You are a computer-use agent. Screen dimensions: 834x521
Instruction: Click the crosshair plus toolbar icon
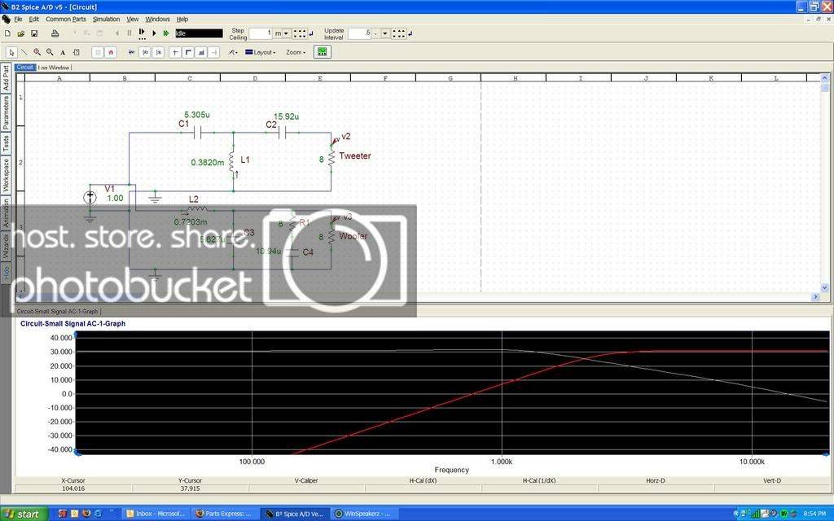click(175, 52)
